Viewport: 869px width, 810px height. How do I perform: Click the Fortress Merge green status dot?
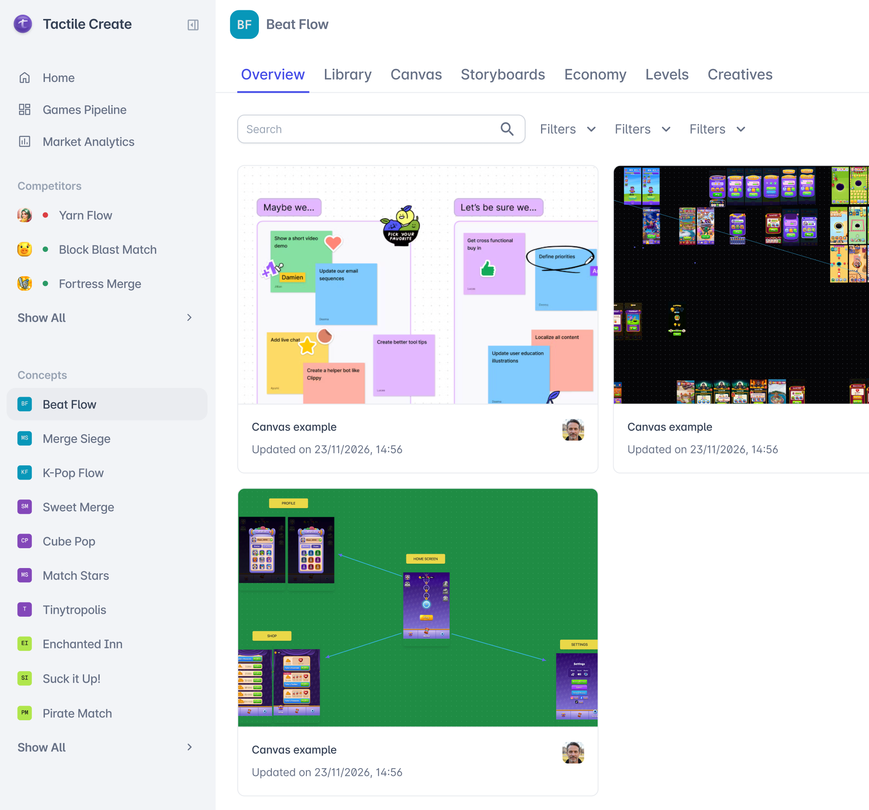(45, 283)
